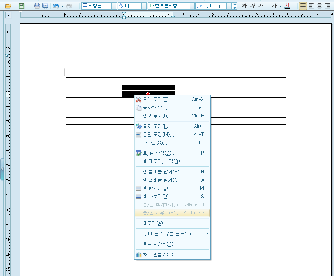Screen dimensions: 334x276
Task: Click the copy icon beside 복사하기
Action: 138,108
